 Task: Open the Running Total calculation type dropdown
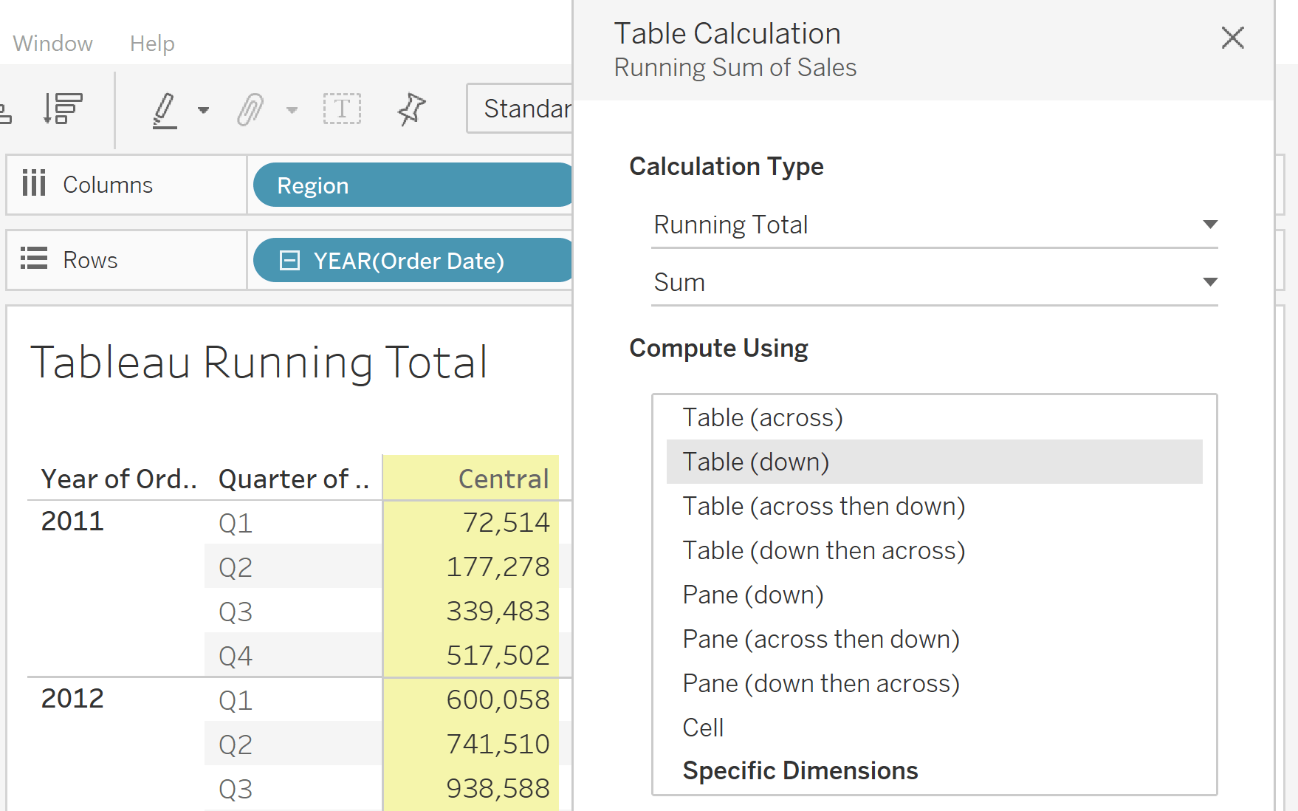click(934, 225)
